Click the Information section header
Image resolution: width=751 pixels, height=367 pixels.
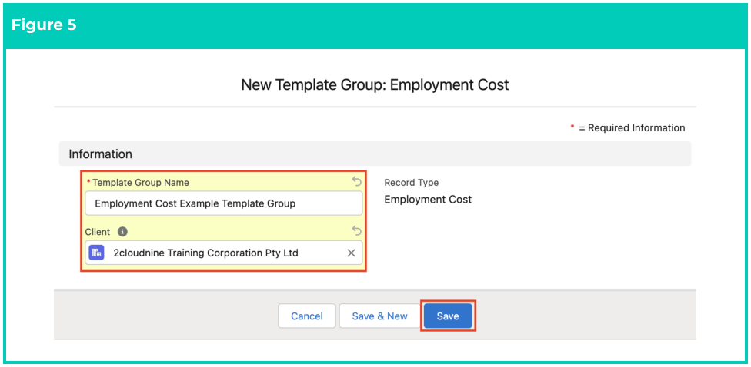[375, 154]
